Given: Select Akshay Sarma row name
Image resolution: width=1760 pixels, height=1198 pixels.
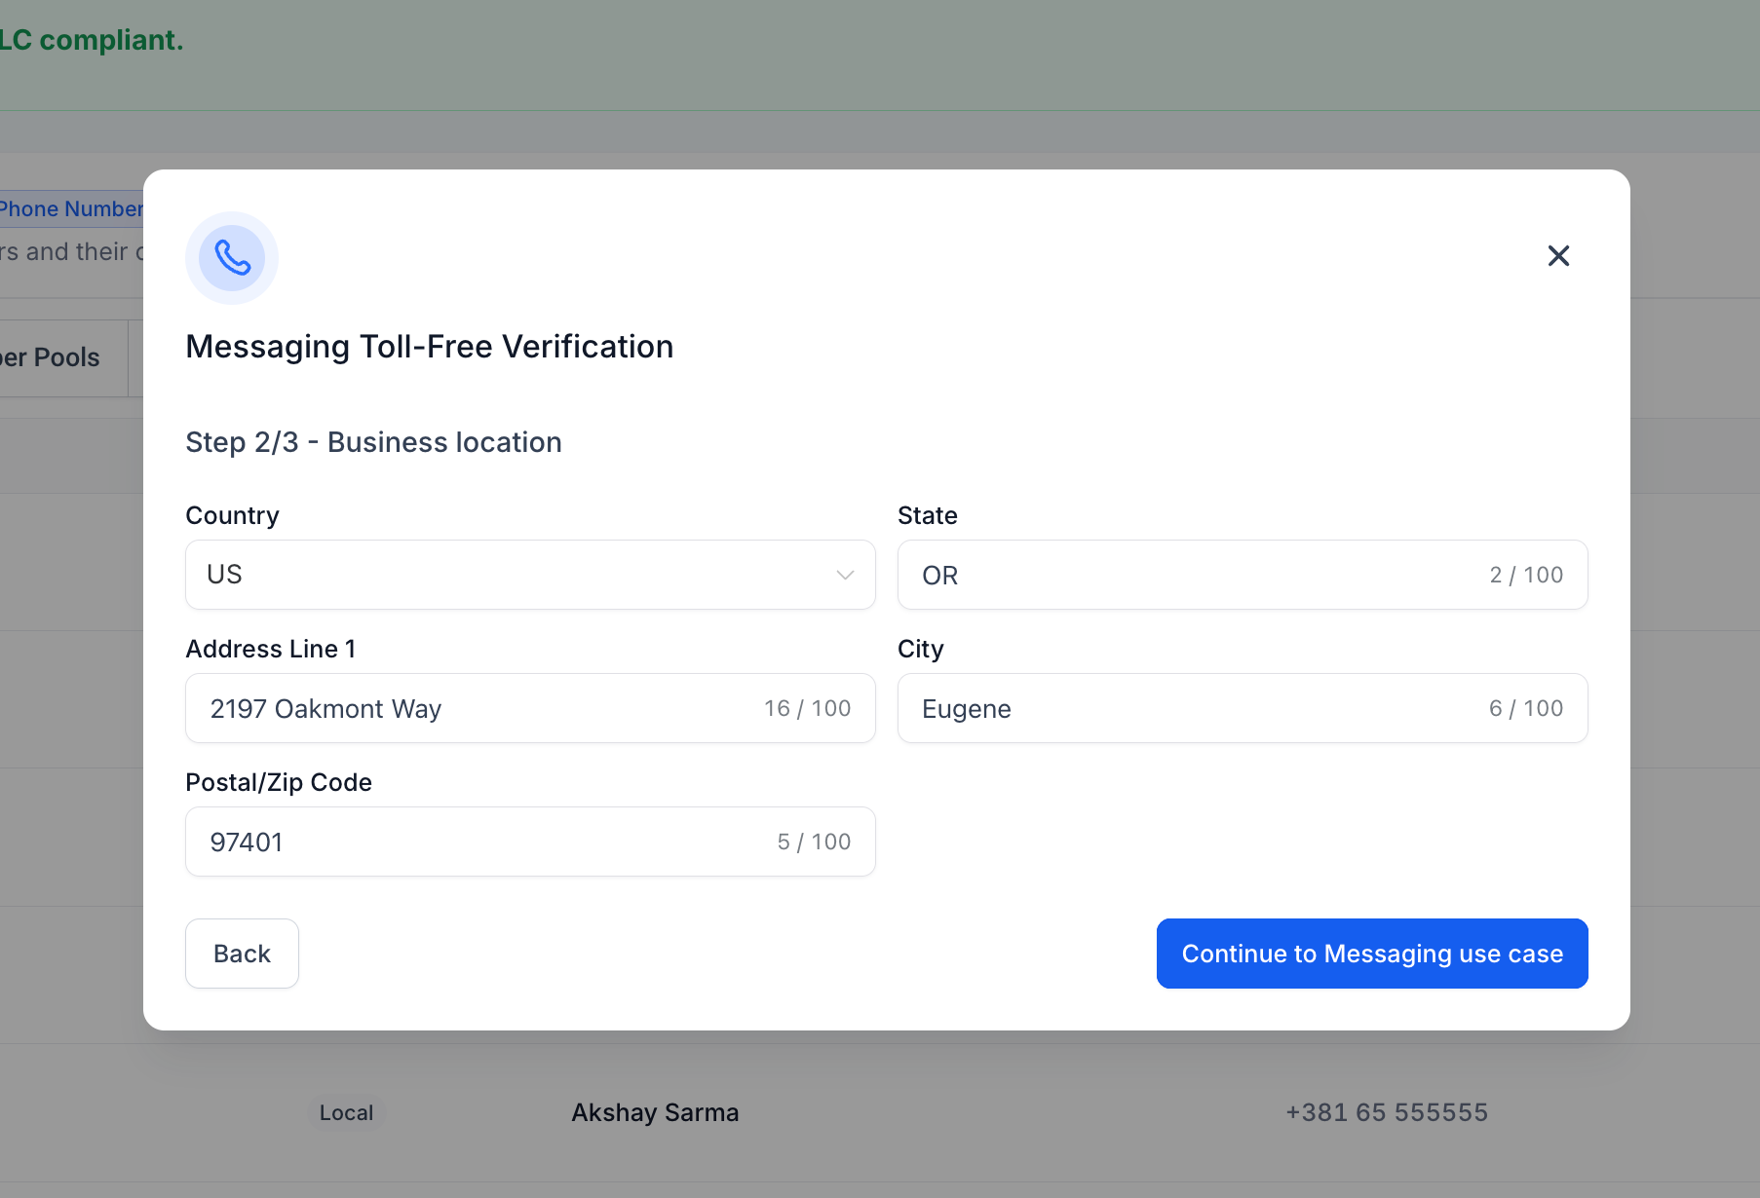Looking at the screenshot, I should click(x=655, y=1112).
